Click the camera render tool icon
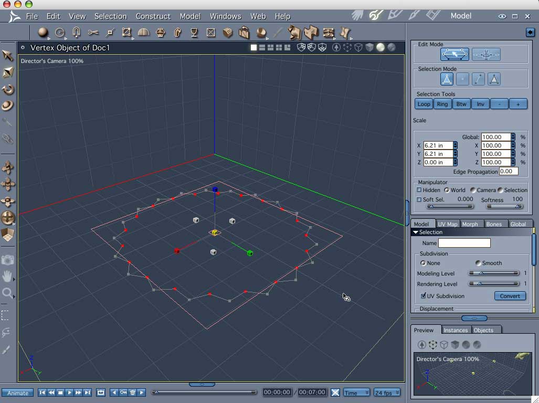Screen dimensions: 539x403 pos(7,260)
